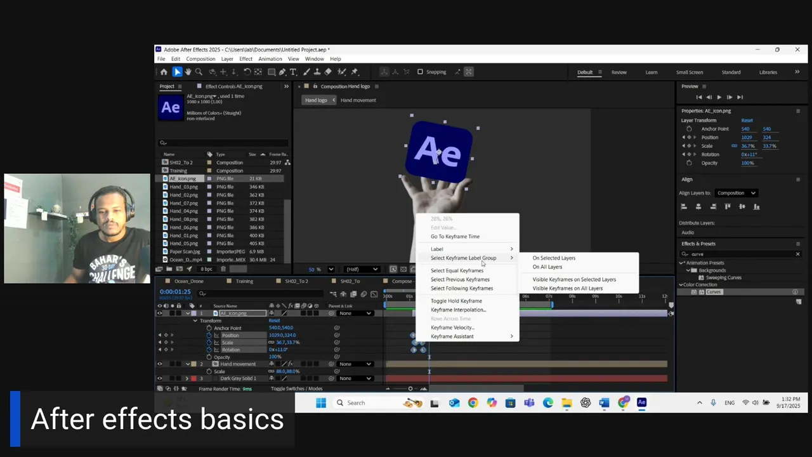Hide the AE_Icon.png layer eye
Screen dimensions: 812x457
[x=159, y=314]
